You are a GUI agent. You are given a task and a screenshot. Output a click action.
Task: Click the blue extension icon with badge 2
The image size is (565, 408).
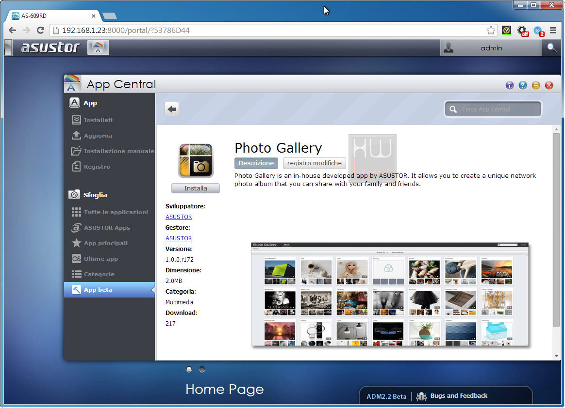click(x=539, y=31)
